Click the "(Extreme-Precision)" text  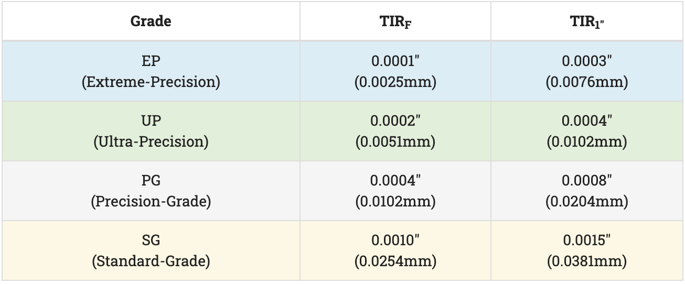tap(151, 82)
